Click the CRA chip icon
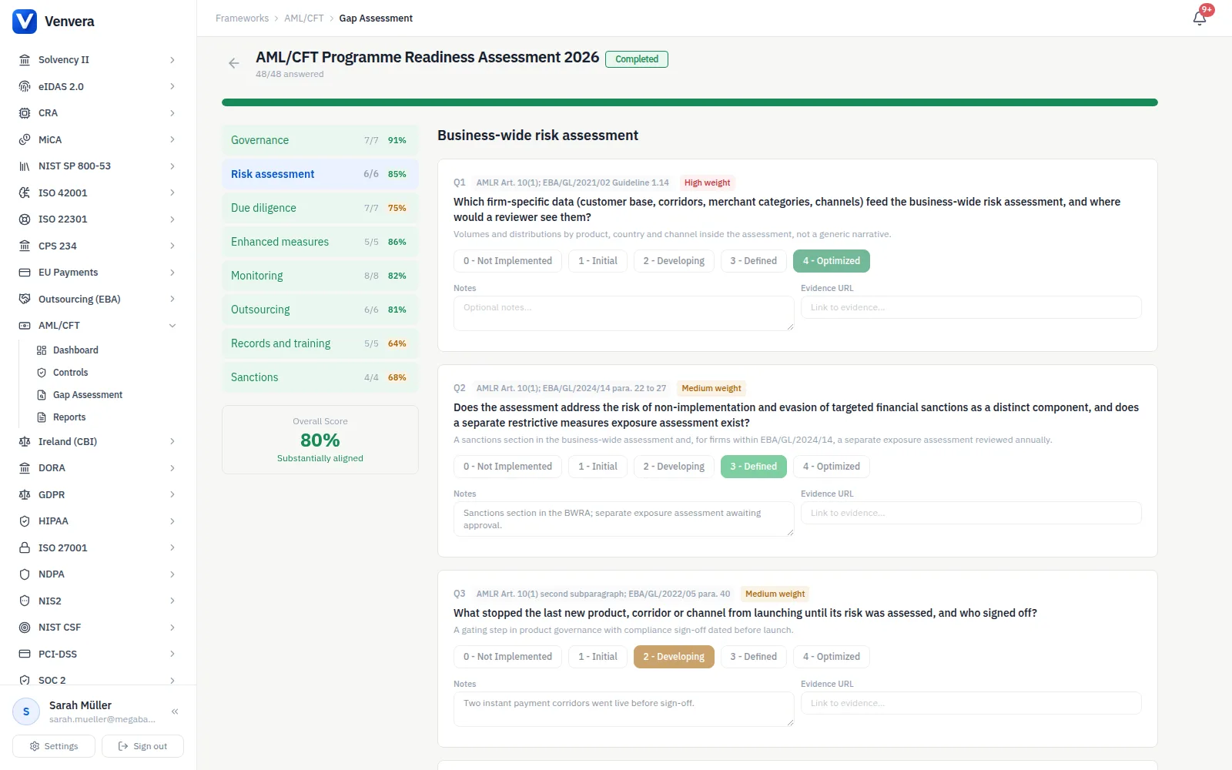This screenshot has height=770, width=1232. pyautogui.click(x=25, y=113)
